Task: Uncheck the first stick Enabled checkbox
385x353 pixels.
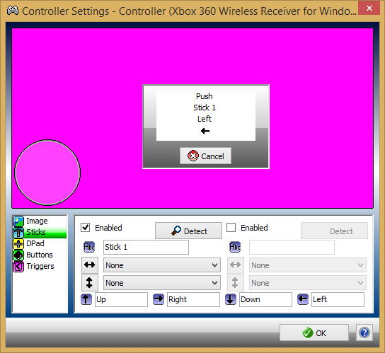Action: click(86, 228)
